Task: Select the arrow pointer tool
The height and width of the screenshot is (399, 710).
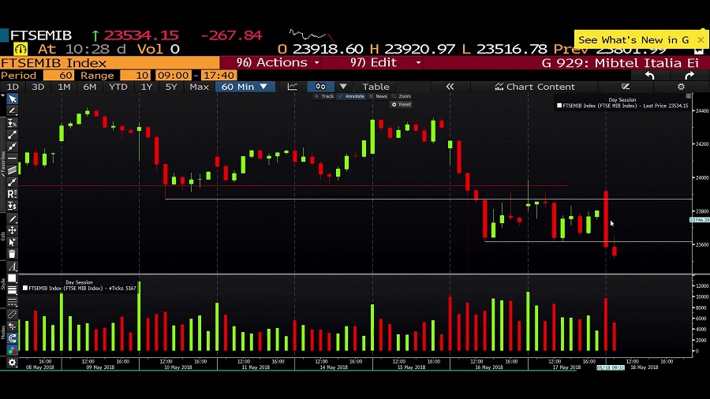Action: tap(12, 99)
